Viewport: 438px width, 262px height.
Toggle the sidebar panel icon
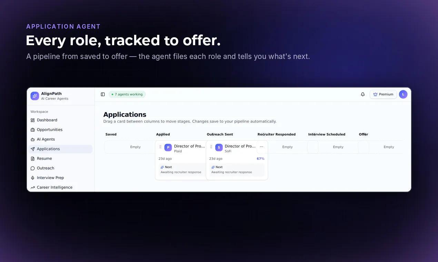pos(103,94)
